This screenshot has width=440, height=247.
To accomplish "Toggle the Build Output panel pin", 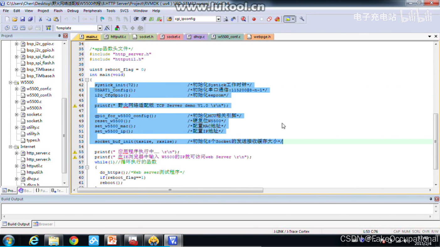I will click(431, 199).
